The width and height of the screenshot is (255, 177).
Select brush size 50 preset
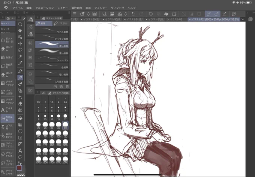pyautogui.click(x=65, y=125)
